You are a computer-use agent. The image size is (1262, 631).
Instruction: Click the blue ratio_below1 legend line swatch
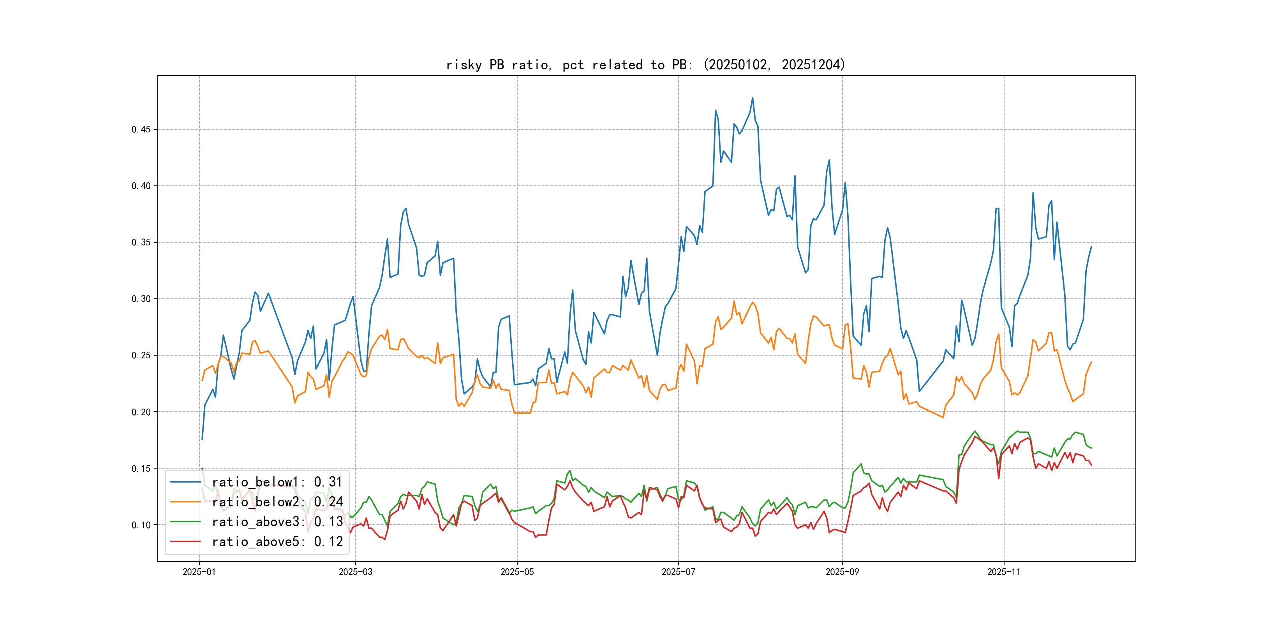click(x=185, y=482)
